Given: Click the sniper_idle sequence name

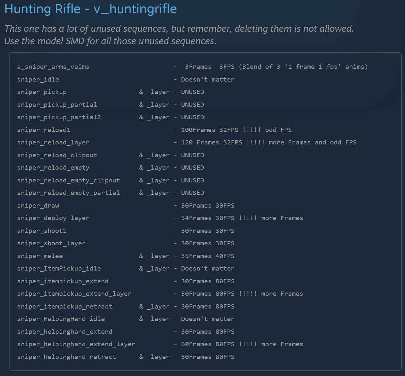Looking at the screenshot, I should point(38,80).
